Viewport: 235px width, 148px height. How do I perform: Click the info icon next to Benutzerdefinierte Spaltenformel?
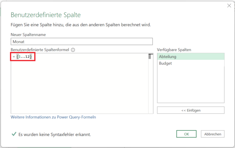coord(73,50)
